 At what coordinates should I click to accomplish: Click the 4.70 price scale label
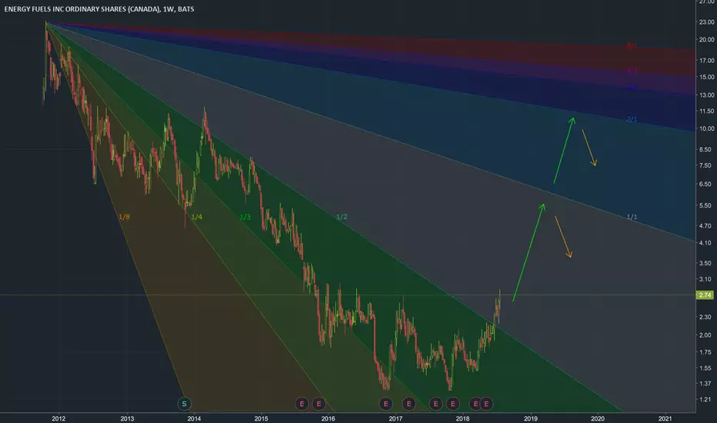tap(705, 226)
